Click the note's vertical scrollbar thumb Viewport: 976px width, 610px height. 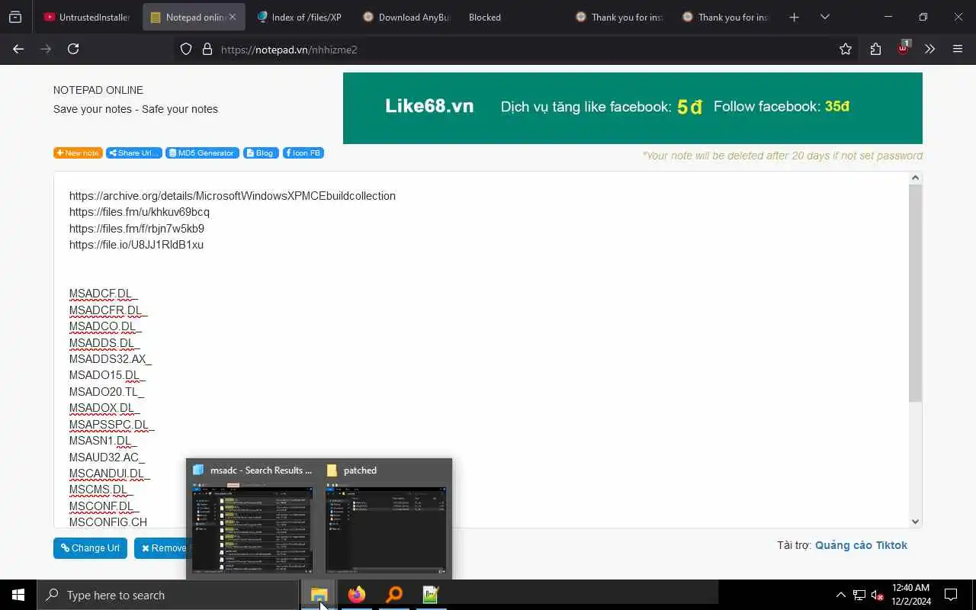pyautogui.click(x=916, y=294)
